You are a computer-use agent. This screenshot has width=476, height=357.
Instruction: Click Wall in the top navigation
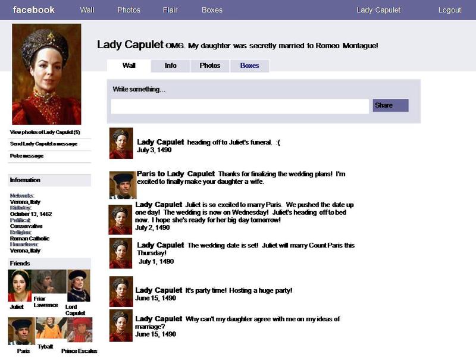coord(87,10)
